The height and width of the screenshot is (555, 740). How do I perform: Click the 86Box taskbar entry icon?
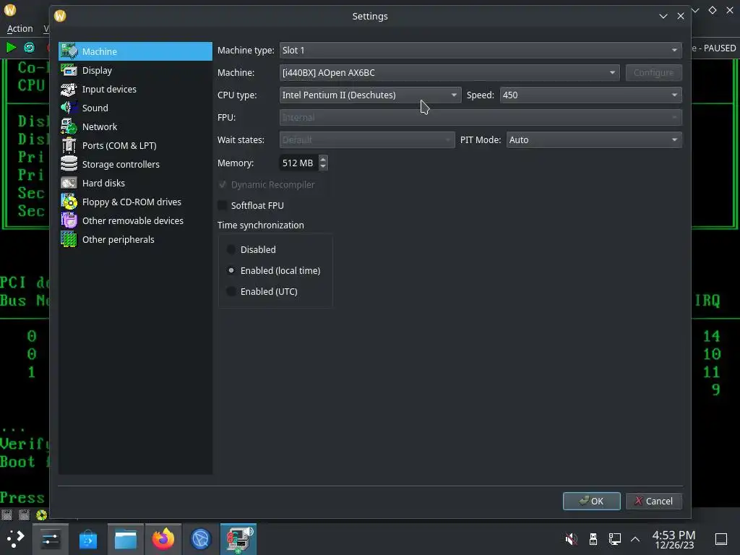tap(238, 539)
